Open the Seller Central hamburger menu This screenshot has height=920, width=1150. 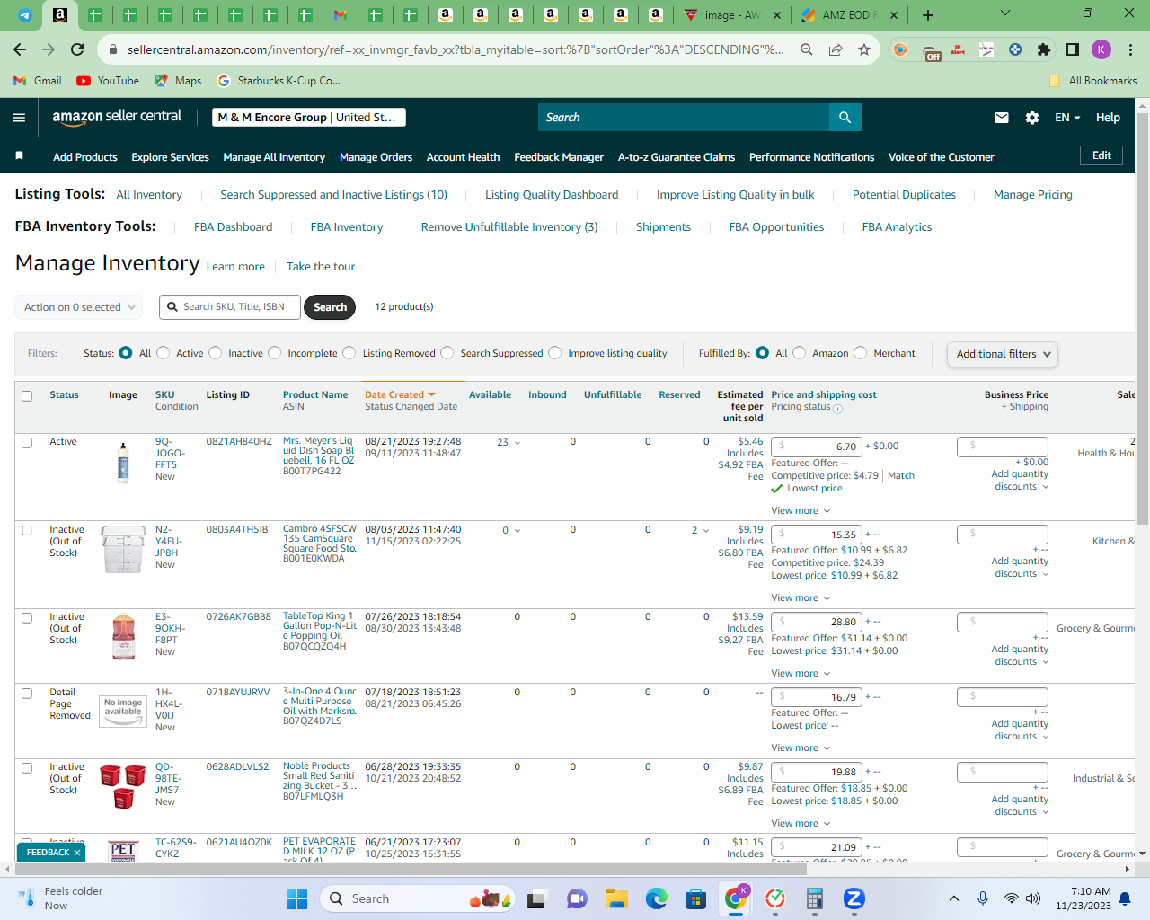19,118
